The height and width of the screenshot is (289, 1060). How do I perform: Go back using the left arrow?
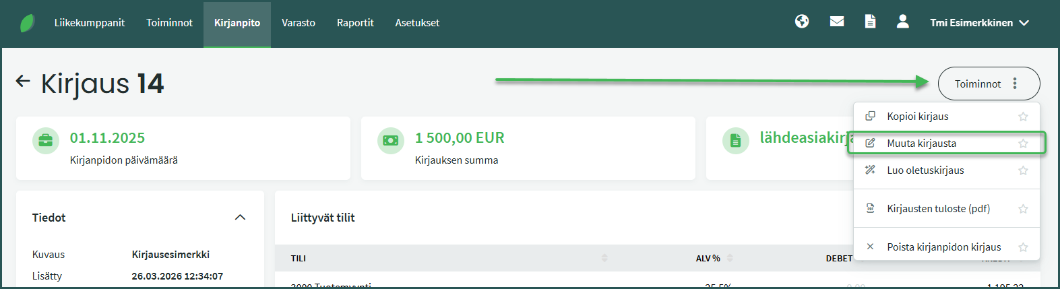(x=23, y=82)
